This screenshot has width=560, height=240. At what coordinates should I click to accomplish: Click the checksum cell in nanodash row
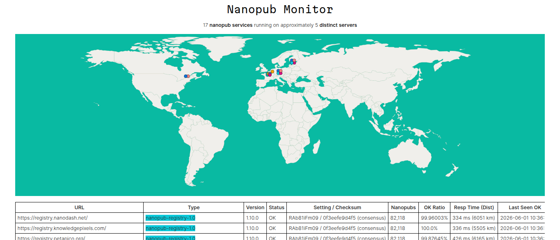tap(337, 218)
